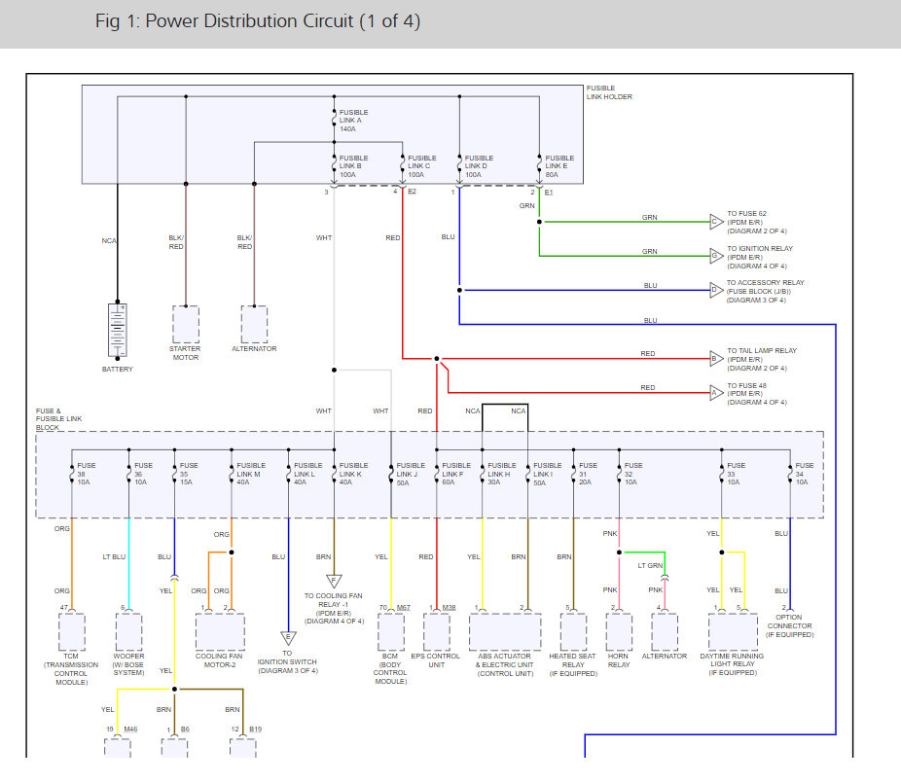
Task: Select the ABS Actuator & Electric Unit box
Action: click(505, 632)
